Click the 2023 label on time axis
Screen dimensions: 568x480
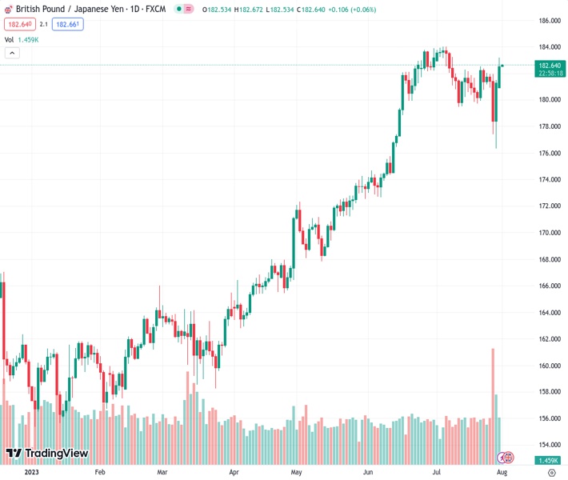[31, 473]
